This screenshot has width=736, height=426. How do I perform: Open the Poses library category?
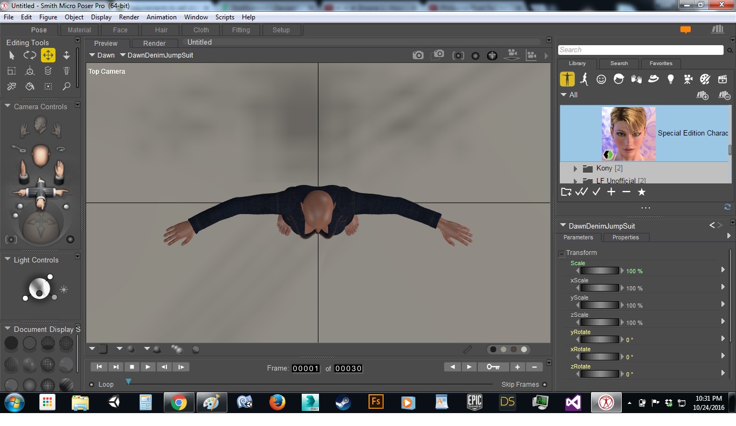point(584,80)
